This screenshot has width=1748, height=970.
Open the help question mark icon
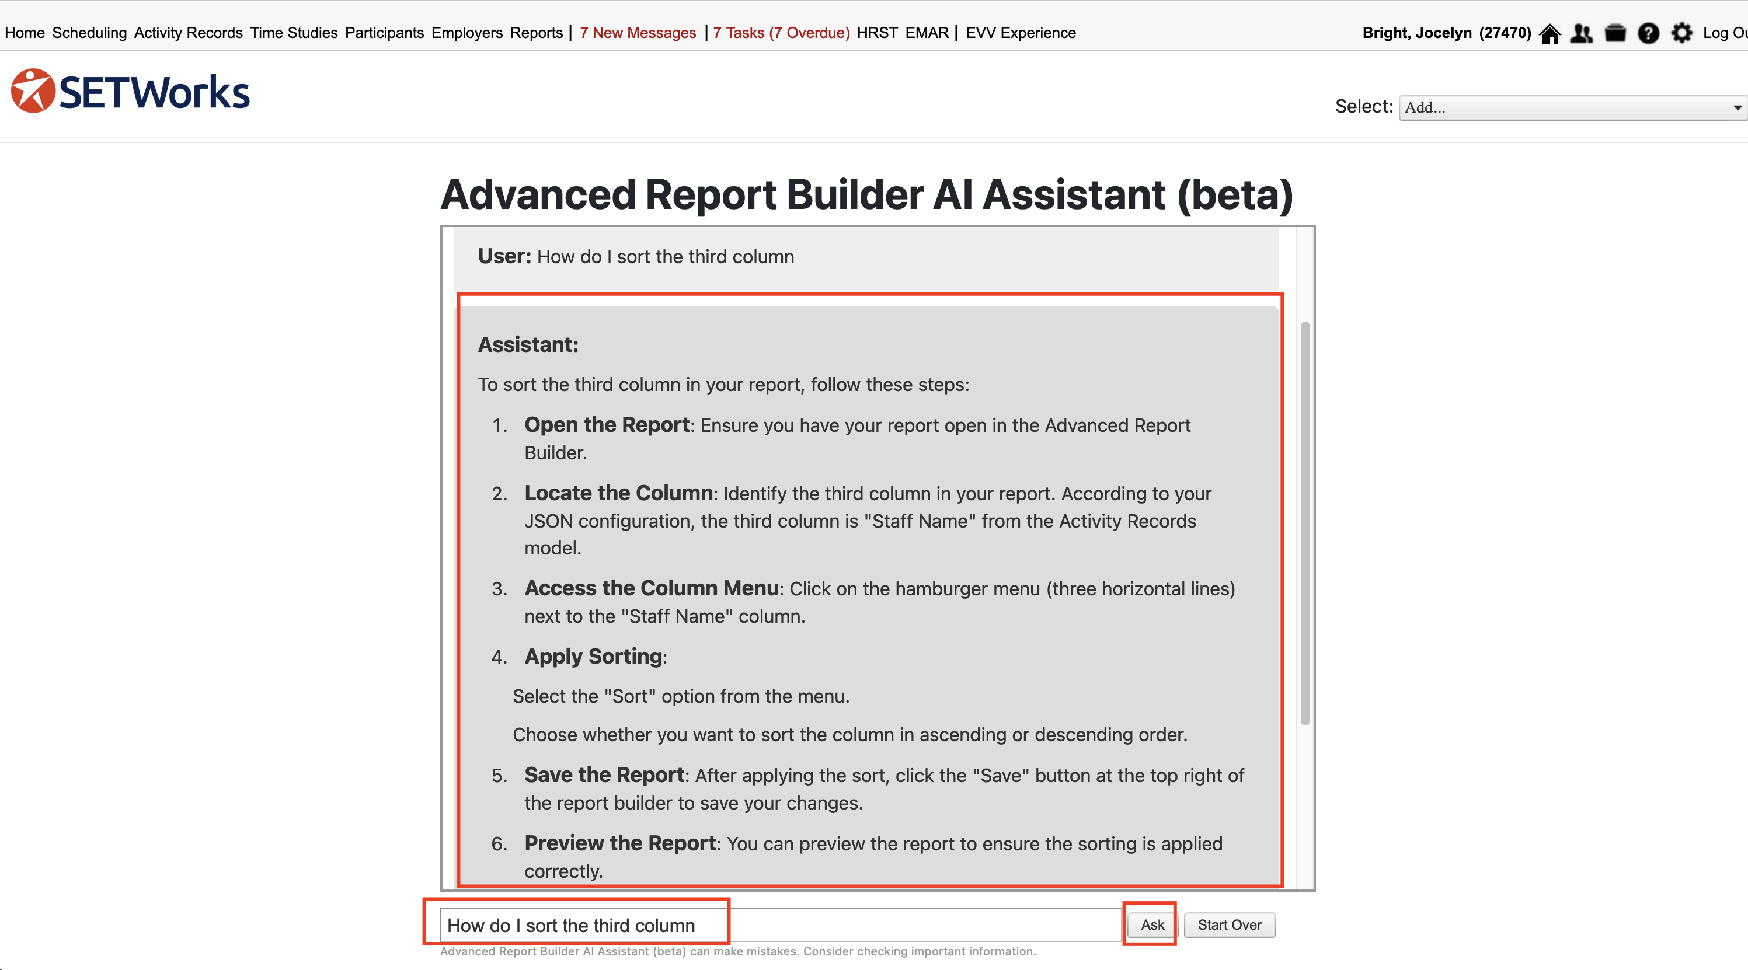1648,33
